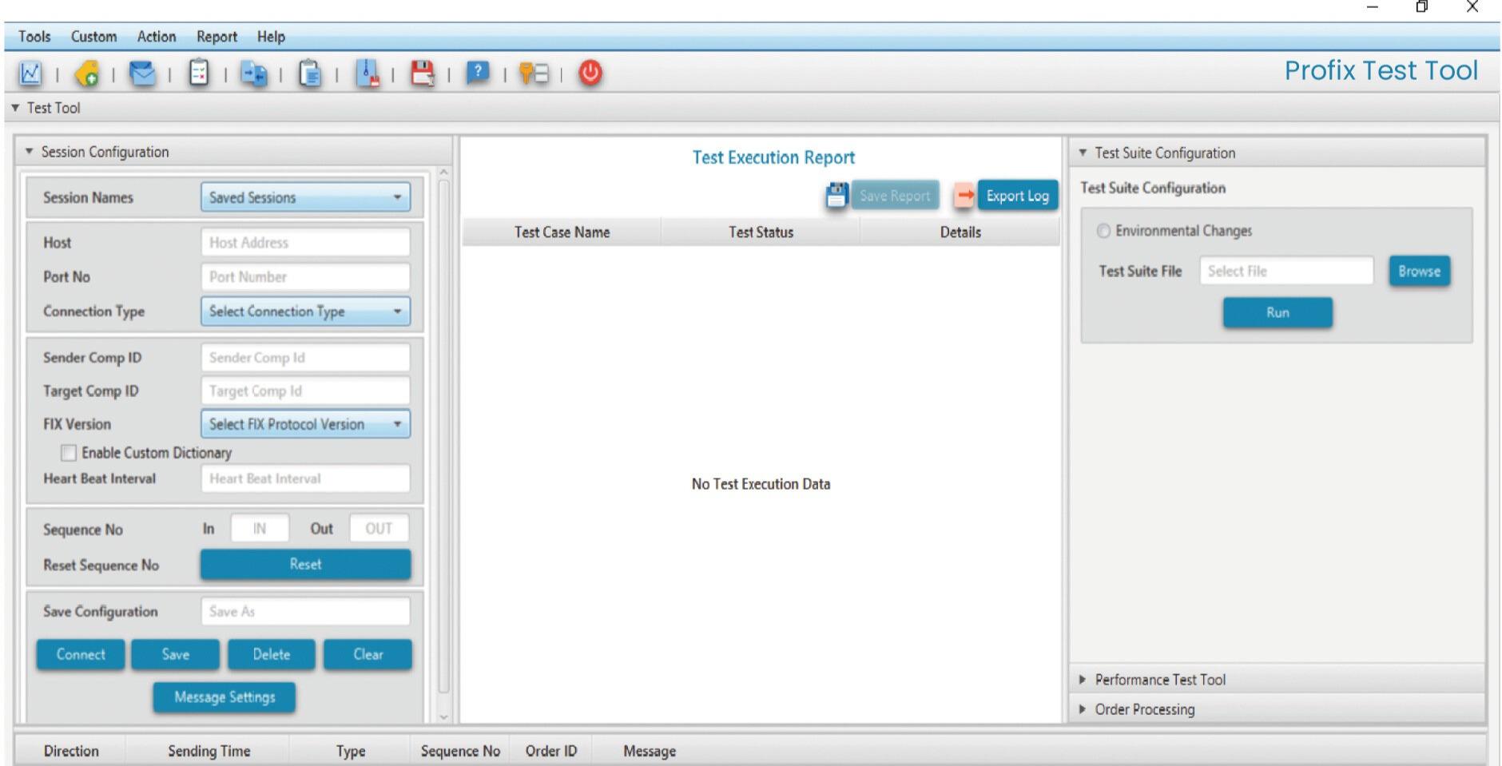Image resolution: width=1502 pixels, height=766 pixels.
Task: Open the Help menu
Action: (271, 37)
